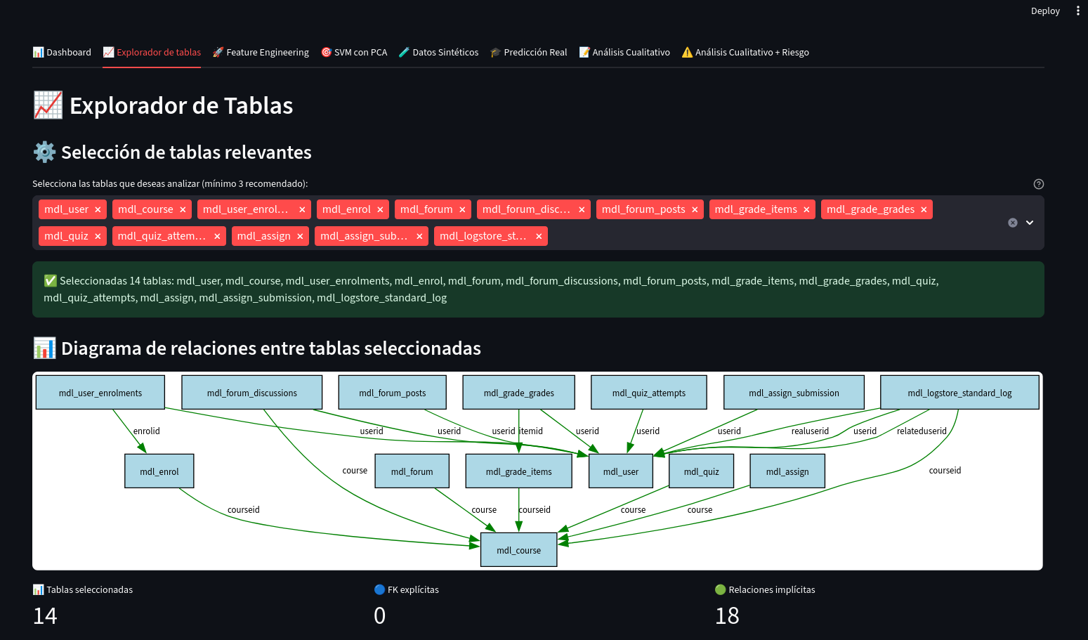The height and width of the screenshot is (640, 1088).
Task: Remove the mdl_course chip via its x
Action: [183, 209]
